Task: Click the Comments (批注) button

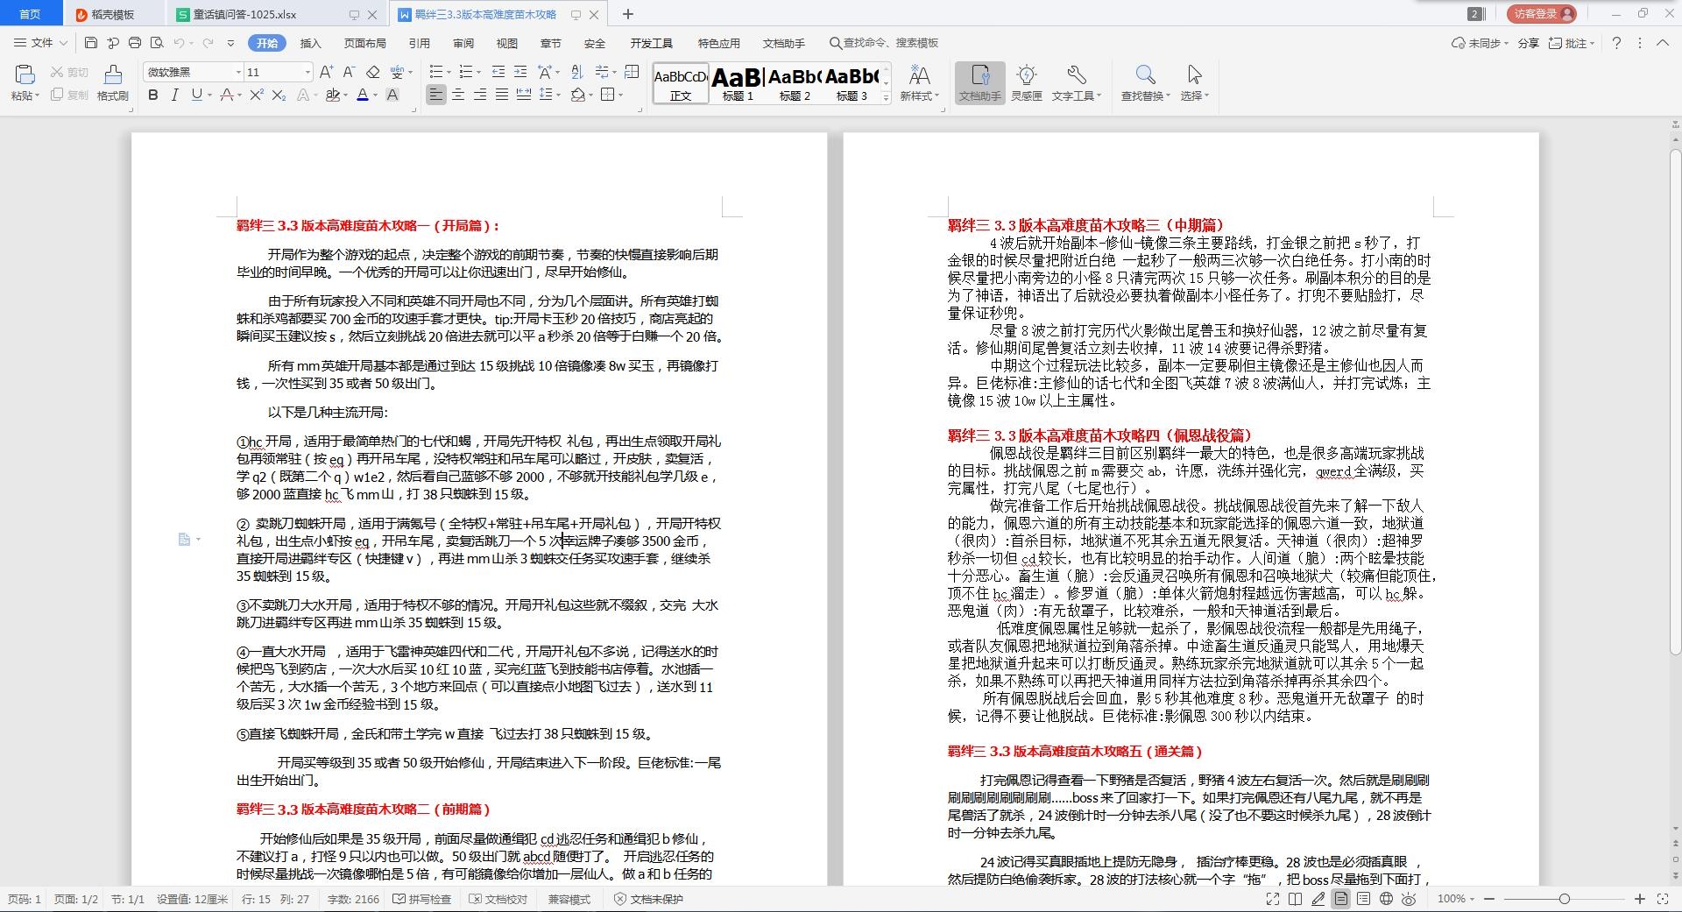Action: [1572, 43]
